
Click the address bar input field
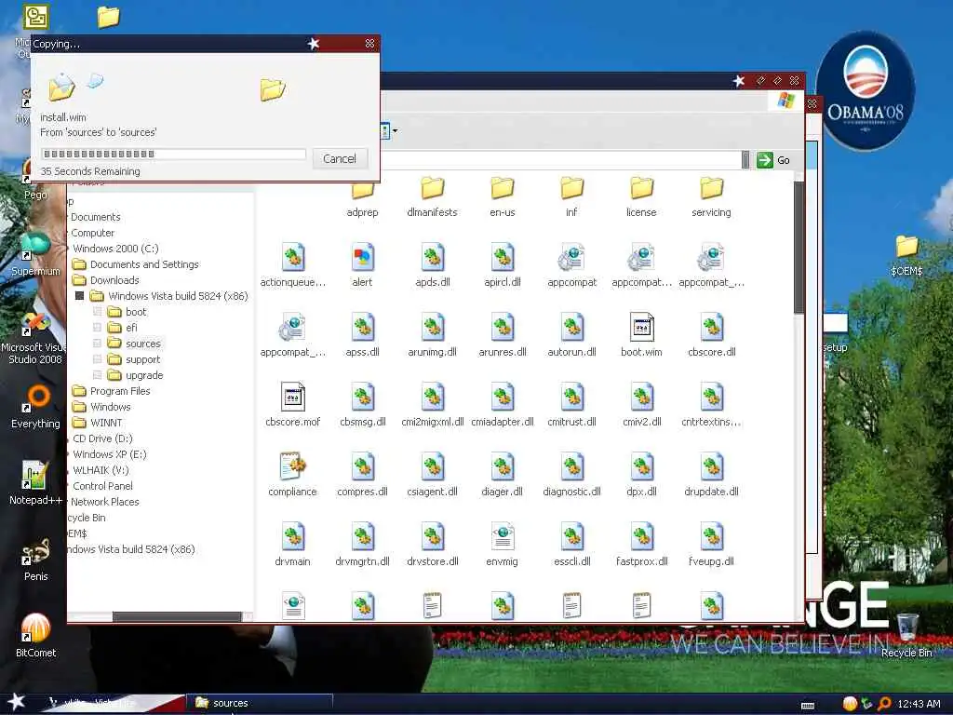click(562, 160)
